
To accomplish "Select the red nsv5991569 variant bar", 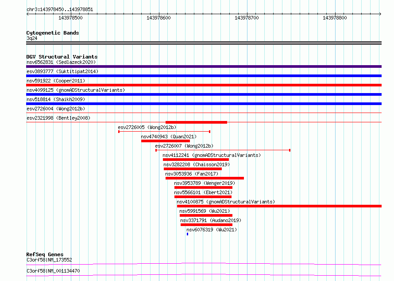I will point(206,215).
